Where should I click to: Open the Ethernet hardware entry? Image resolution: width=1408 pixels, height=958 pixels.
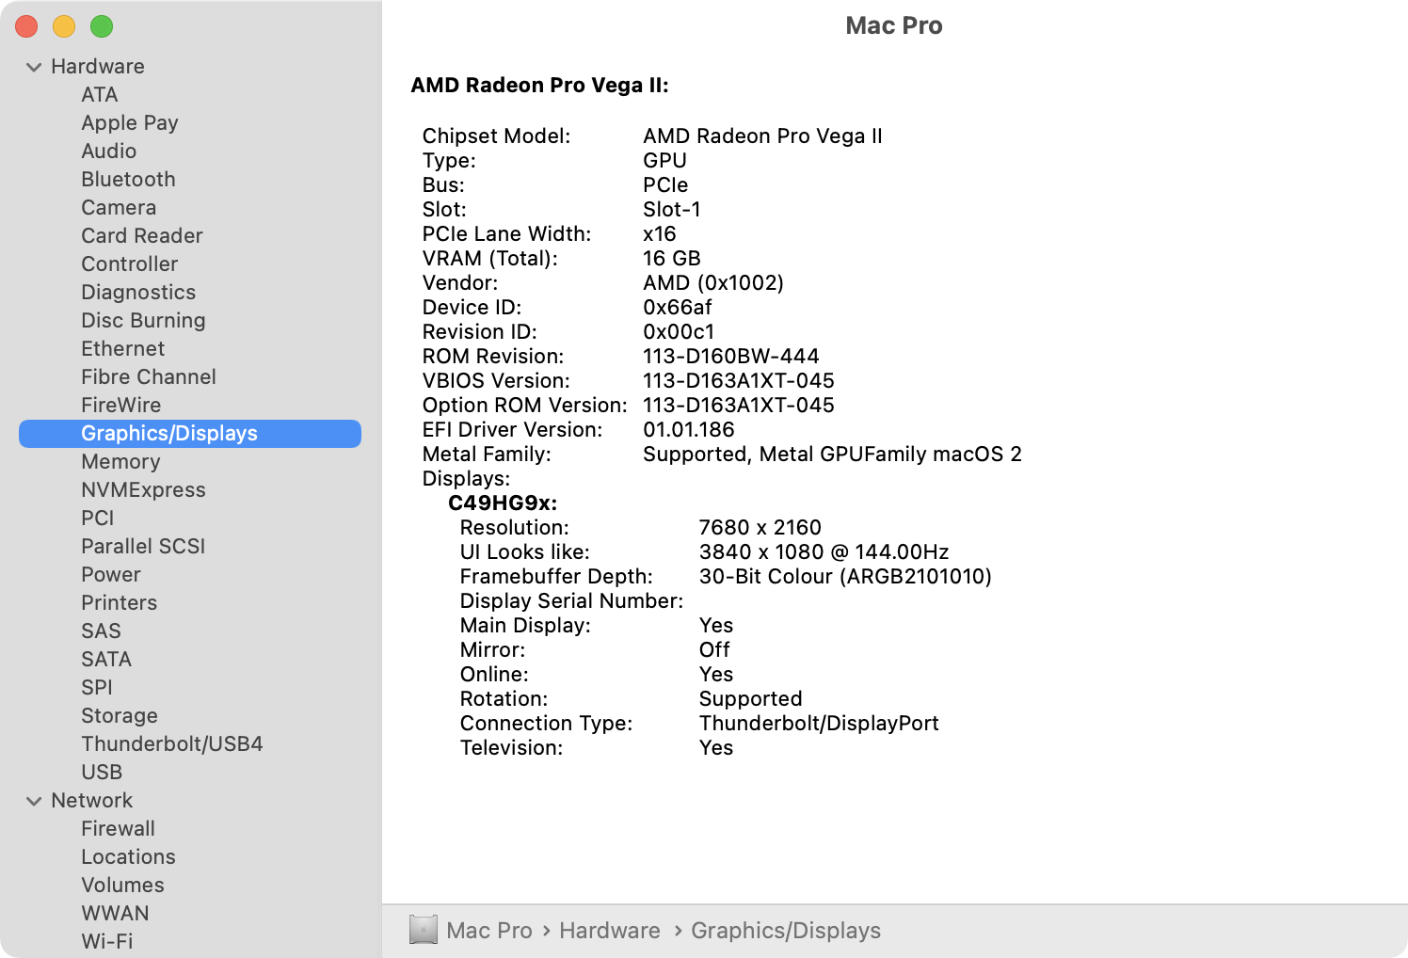(x=123, y=349)
